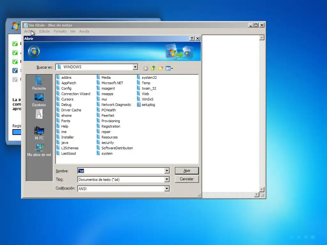327x245 pixels.
Task: Open the Mi PC places shortcut
Action: 39,133
